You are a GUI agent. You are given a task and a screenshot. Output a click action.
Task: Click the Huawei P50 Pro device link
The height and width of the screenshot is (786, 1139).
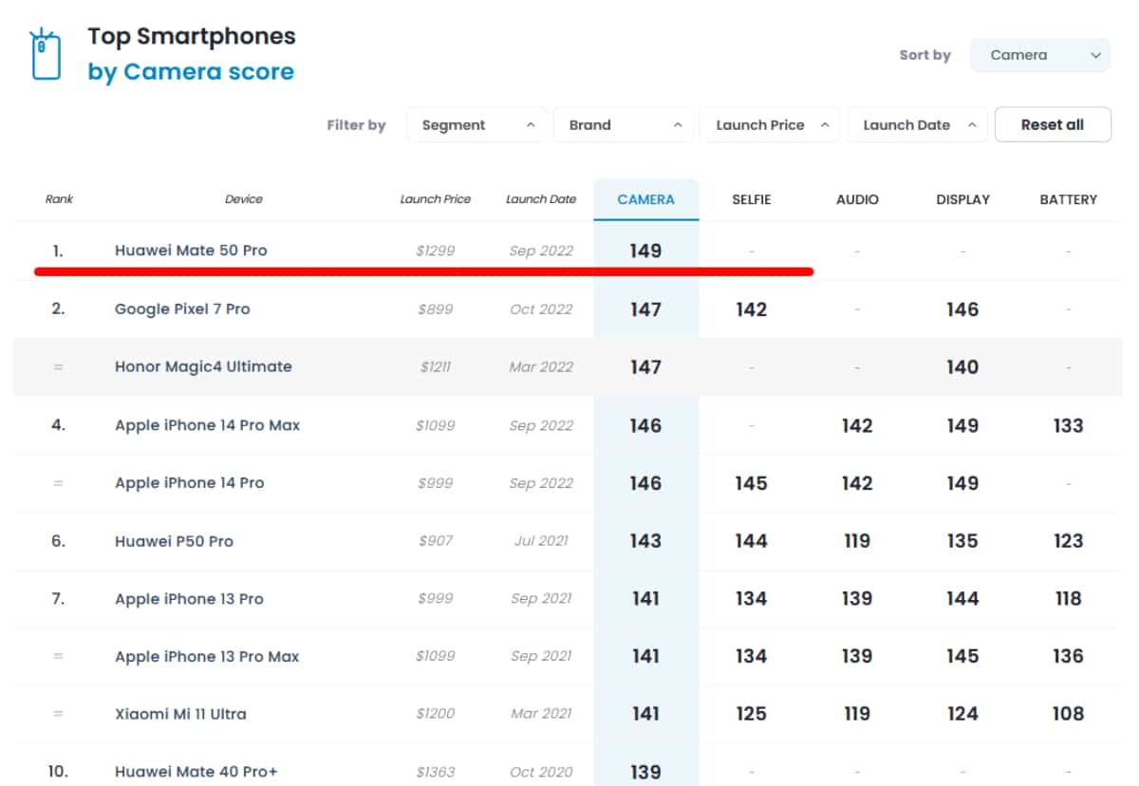[174, 541]
